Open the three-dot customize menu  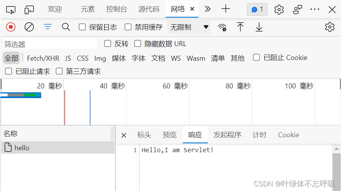coord(315,9)
